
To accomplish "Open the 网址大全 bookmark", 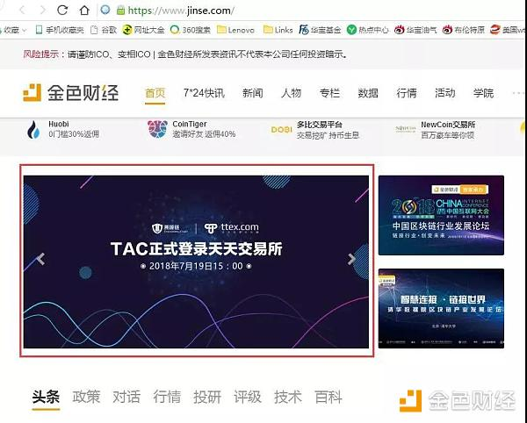I will click(x=143, y=30).
